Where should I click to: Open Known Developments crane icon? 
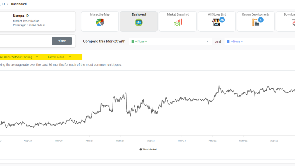pyautogui.click(x=256, y=22)
